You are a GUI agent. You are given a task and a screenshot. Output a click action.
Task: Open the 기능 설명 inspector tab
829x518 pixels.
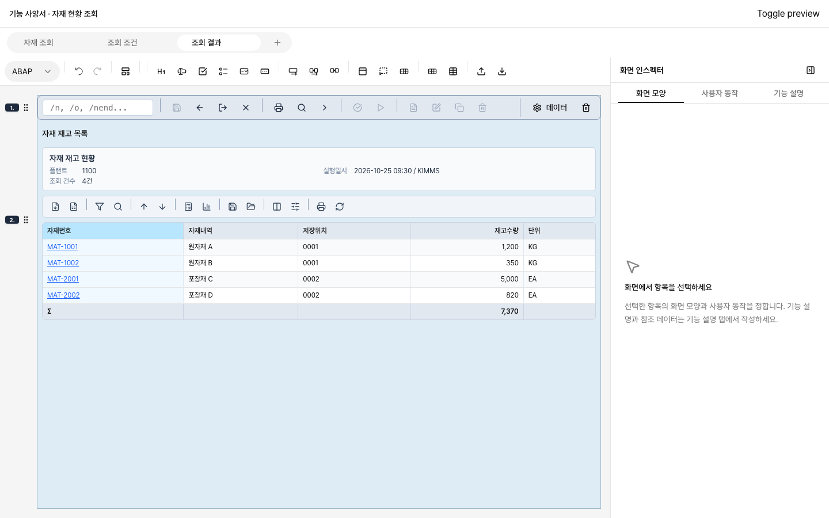(789, 93)
